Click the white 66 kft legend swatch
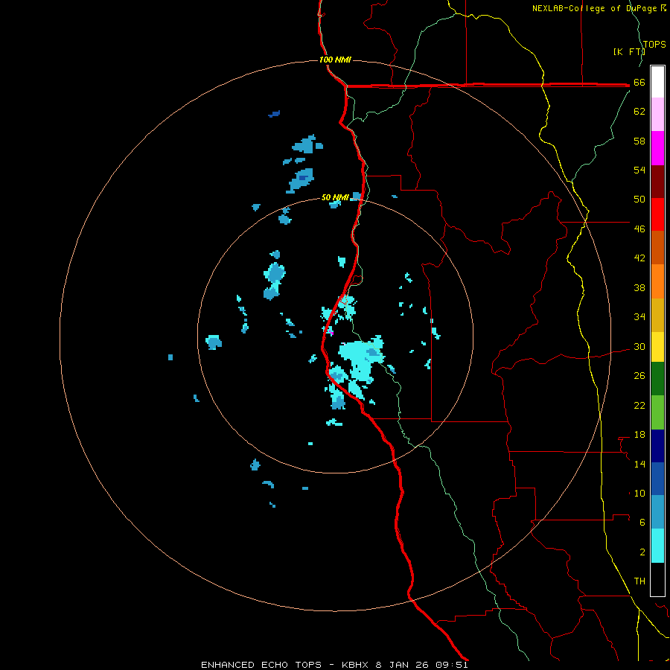Screen dimensions: 670x670 click(x=657, y=82)
